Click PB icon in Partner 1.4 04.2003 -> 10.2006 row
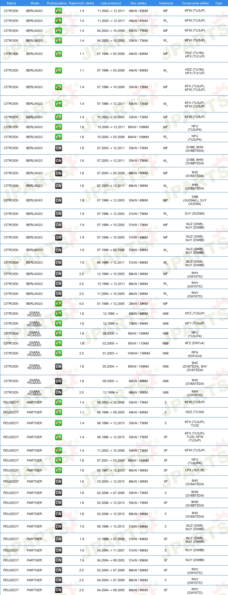The height and width of the screenshot is (595, 228). (x=58, y=402)
